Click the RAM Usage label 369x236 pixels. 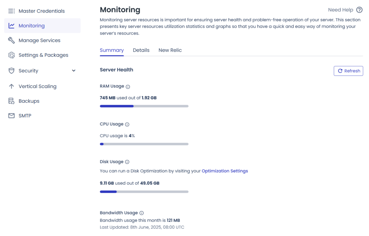(x=112, y=86)
